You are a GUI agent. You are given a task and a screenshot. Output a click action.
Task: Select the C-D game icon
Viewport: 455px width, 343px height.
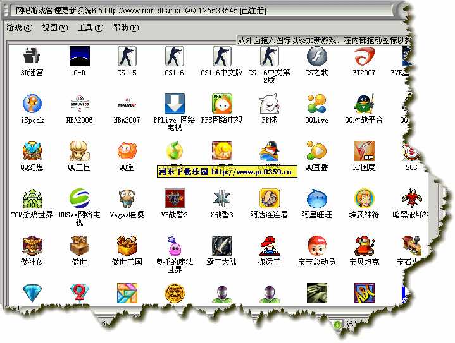tap(80, 56)
